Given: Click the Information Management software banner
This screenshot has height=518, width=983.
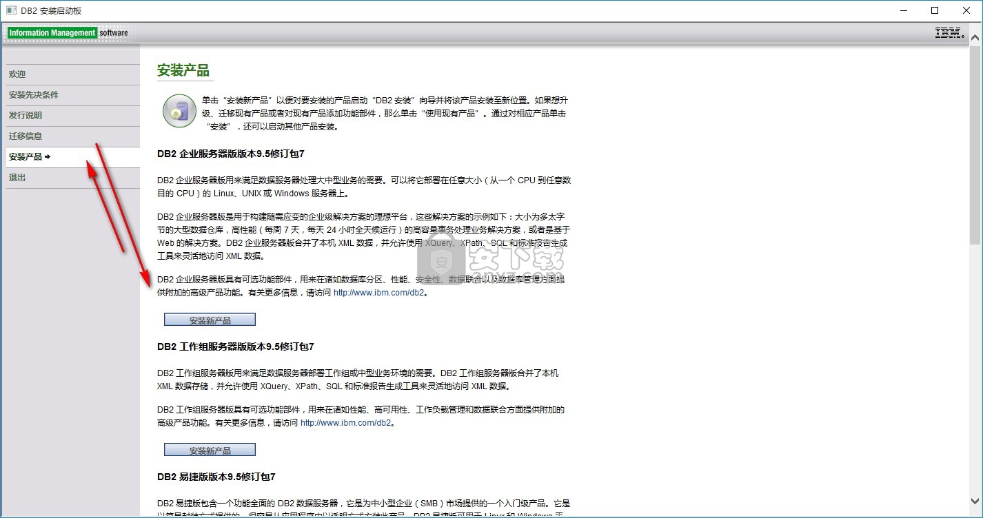Looking at the screenshot, I should tap(68, 32).
